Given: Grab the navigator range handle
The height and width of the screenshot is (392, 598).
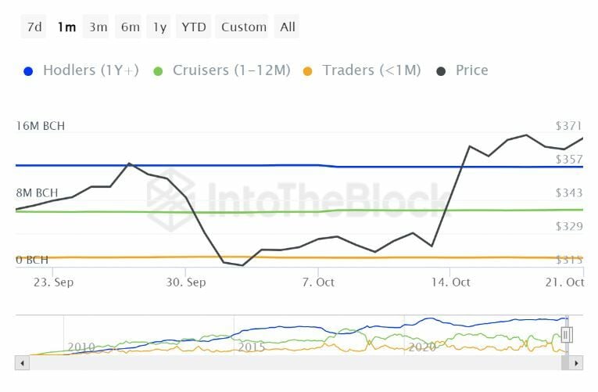Looking at the screenshot, I should [x=567, y=335].
